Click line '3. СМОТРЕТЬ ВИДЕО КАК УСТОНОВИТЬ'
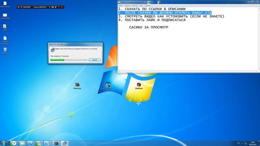The image size is (260, 146). pyautogui.click(x=171, y=16)
